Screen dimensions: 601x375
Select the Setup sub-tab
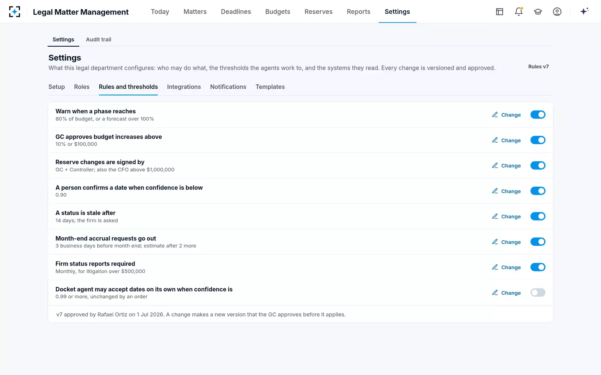pyautogui.click(x=57, y=87)
